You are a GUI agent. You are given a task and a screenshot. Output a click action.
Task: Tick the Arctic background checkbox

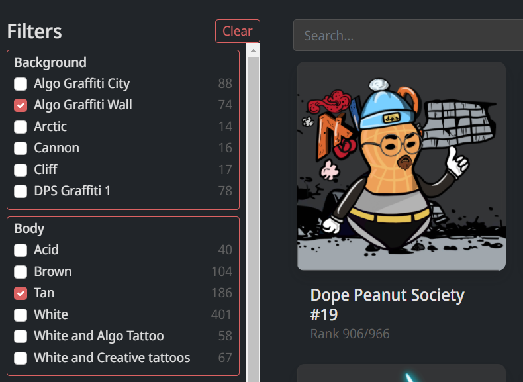coord(21,126)
